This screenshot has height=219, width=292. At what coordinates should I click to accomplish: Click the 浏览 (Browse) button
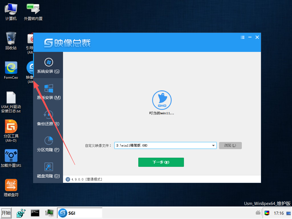(x=230, y=145)
